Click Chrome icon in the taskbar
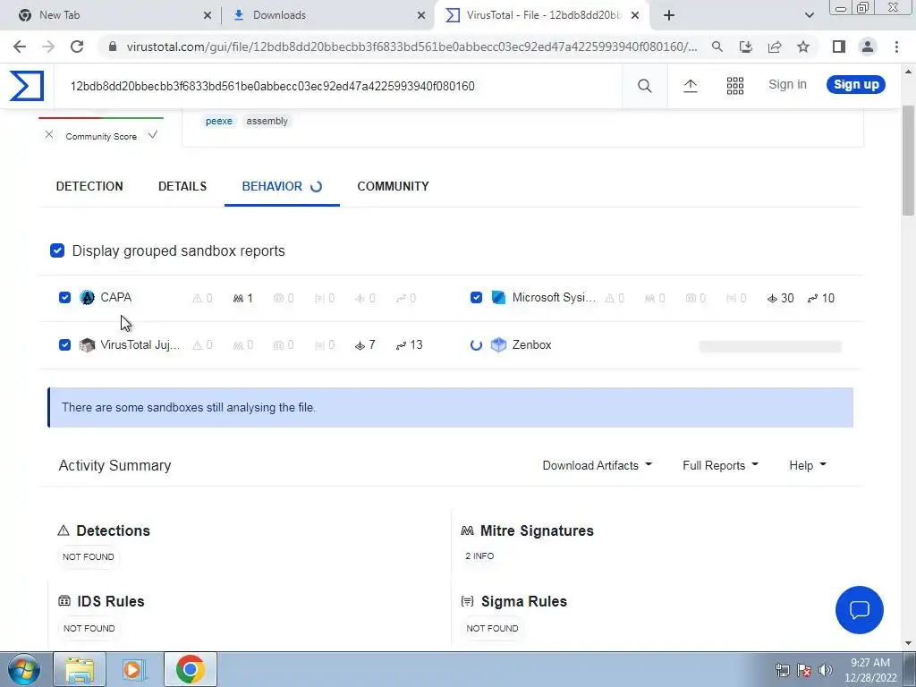Viewport: 916px width, 687px height. tap(191, 669)
